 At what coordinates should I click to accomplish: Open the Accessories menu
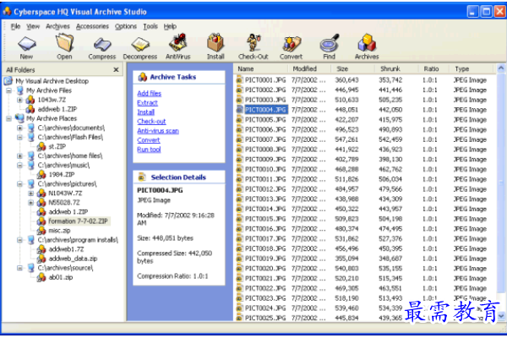[x=92, y=26]
